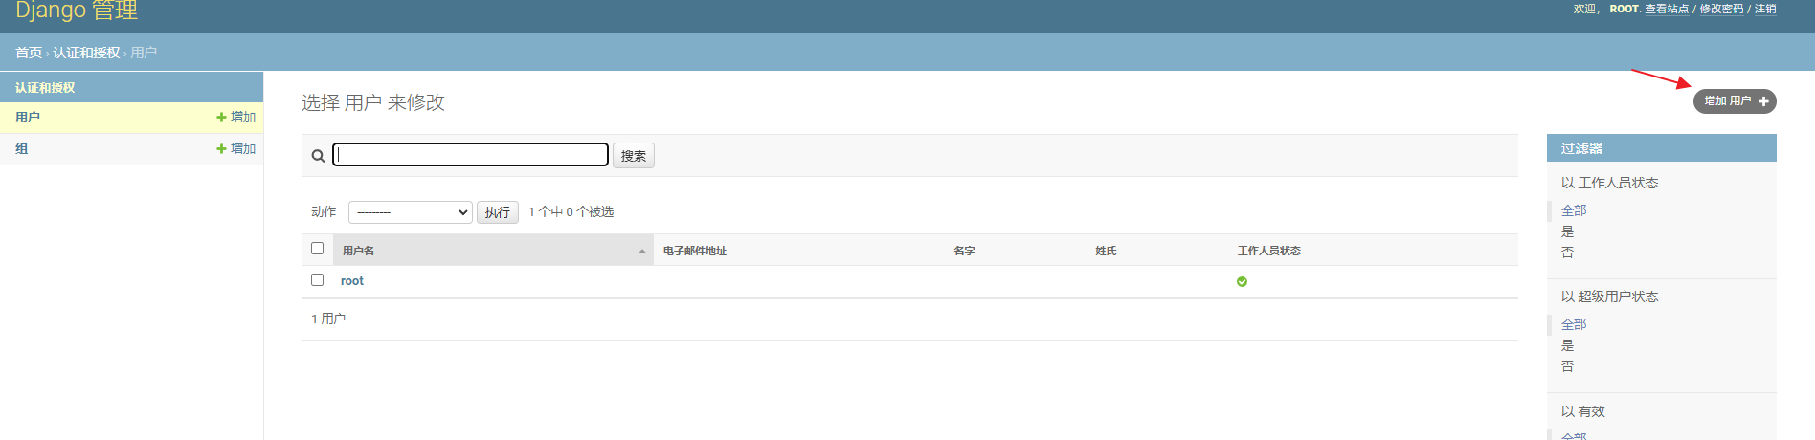
Task: Open 用户 in the sidebar
Action: 28,117
